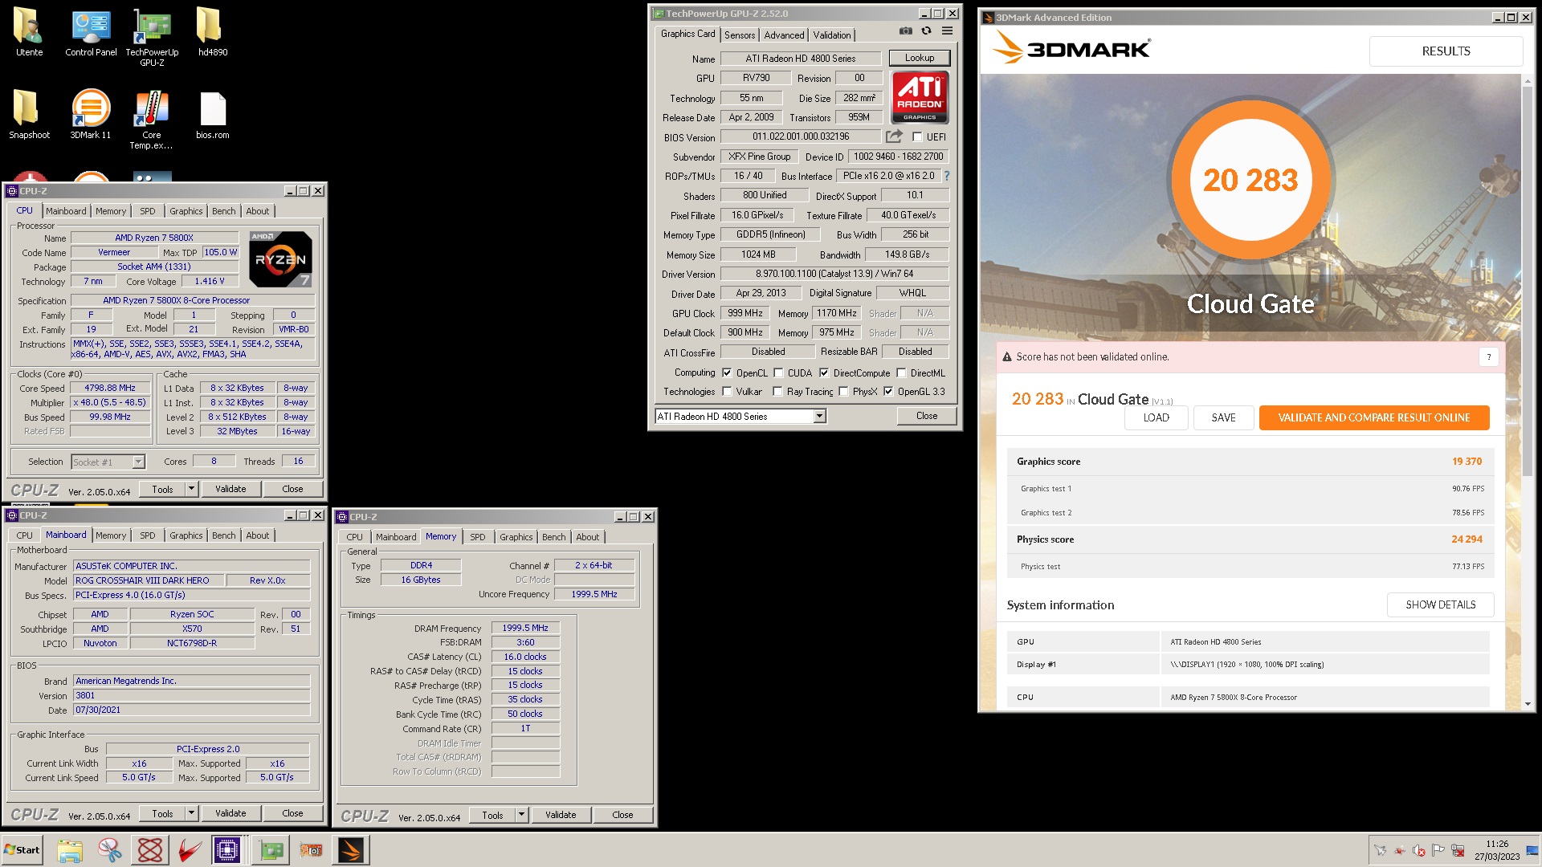This screenshot has height=867, width=1542.
Task: Launch the Core Temp desktop shortcut
Action: 152,119
